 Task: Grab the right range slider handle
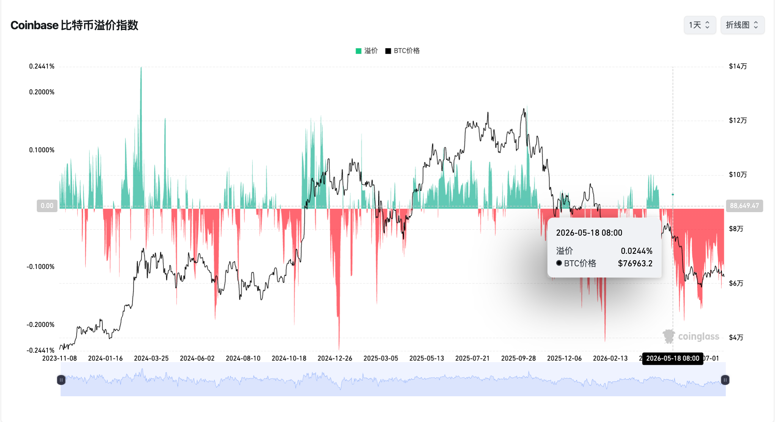click(725, 380)
